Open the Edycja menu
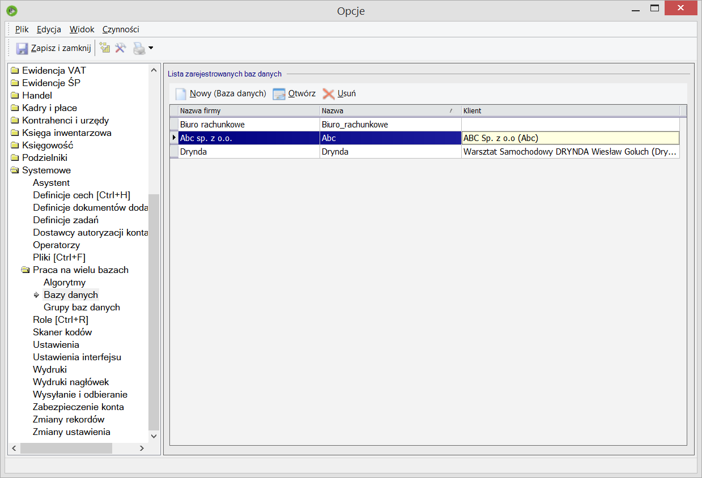 point(49,29)
